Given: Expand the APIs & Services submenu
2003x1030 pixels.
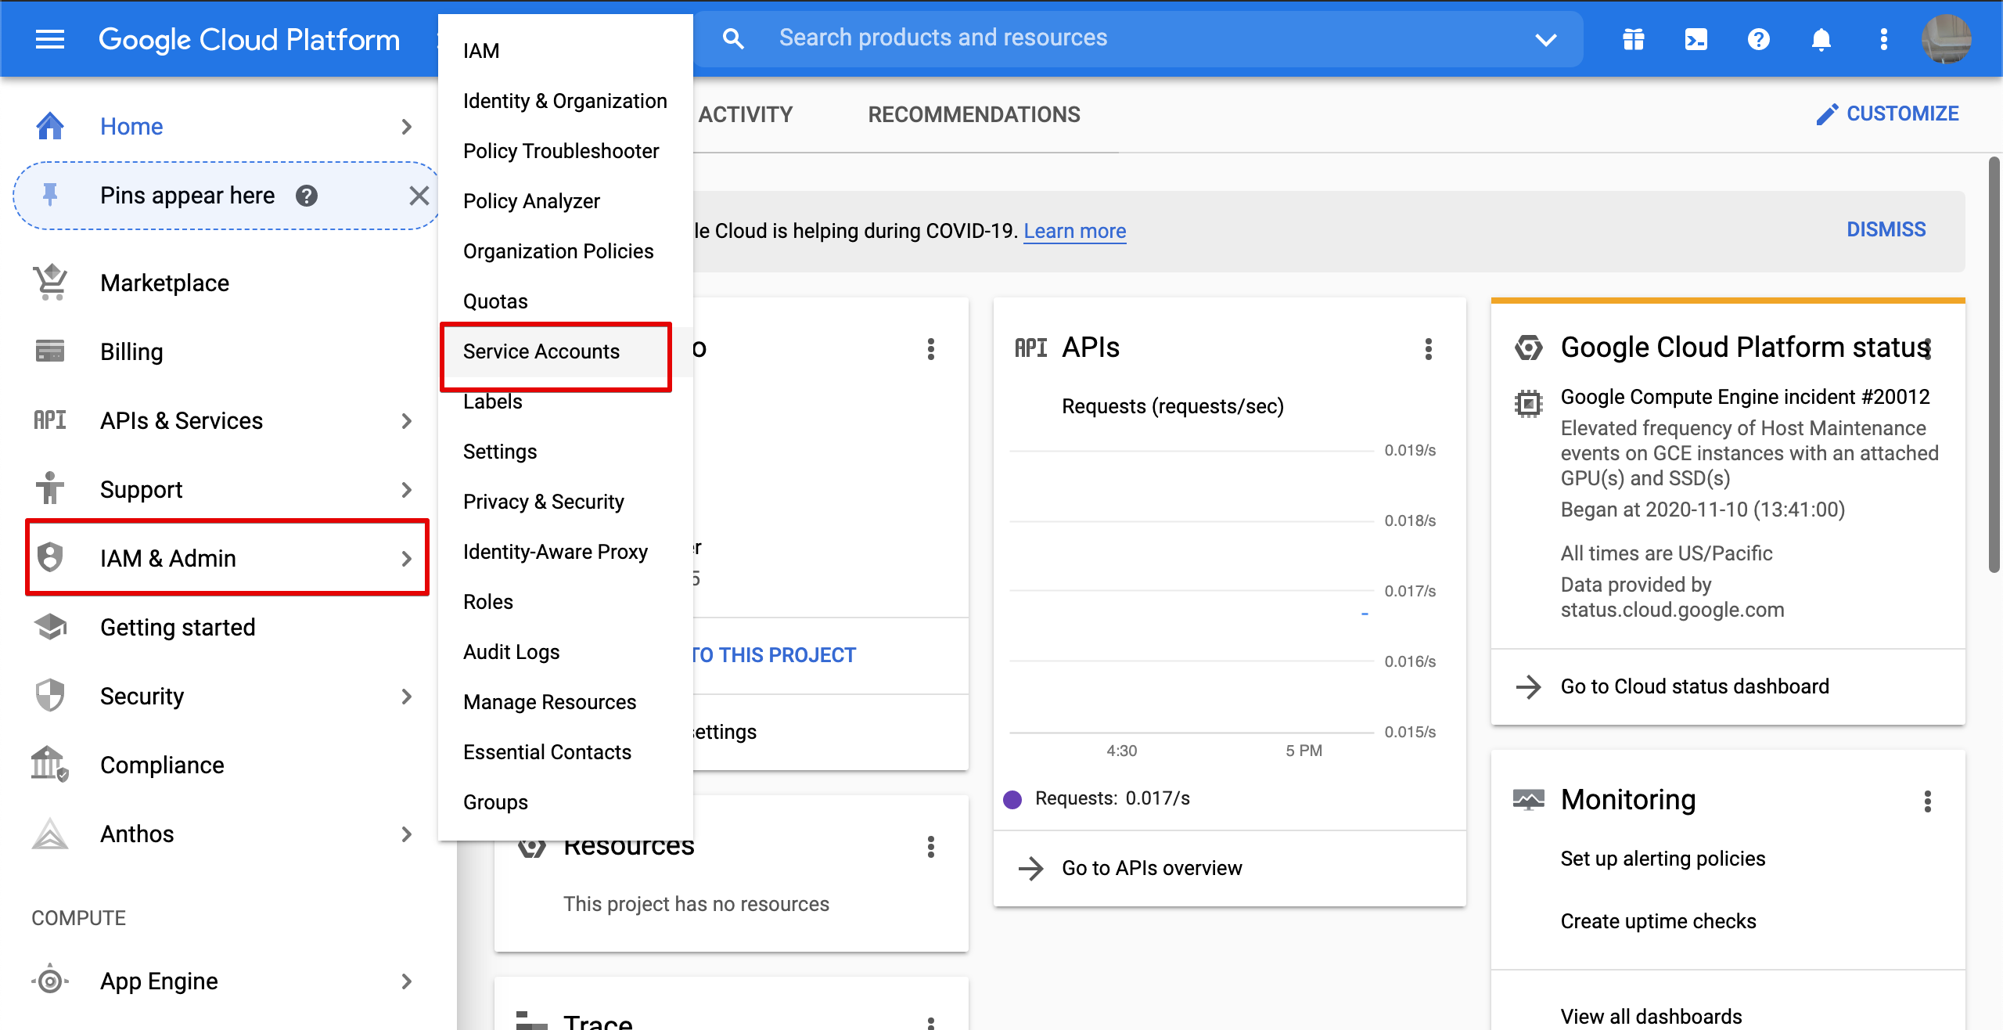Looking at the screenshot, I should click(x=406, y=421).
